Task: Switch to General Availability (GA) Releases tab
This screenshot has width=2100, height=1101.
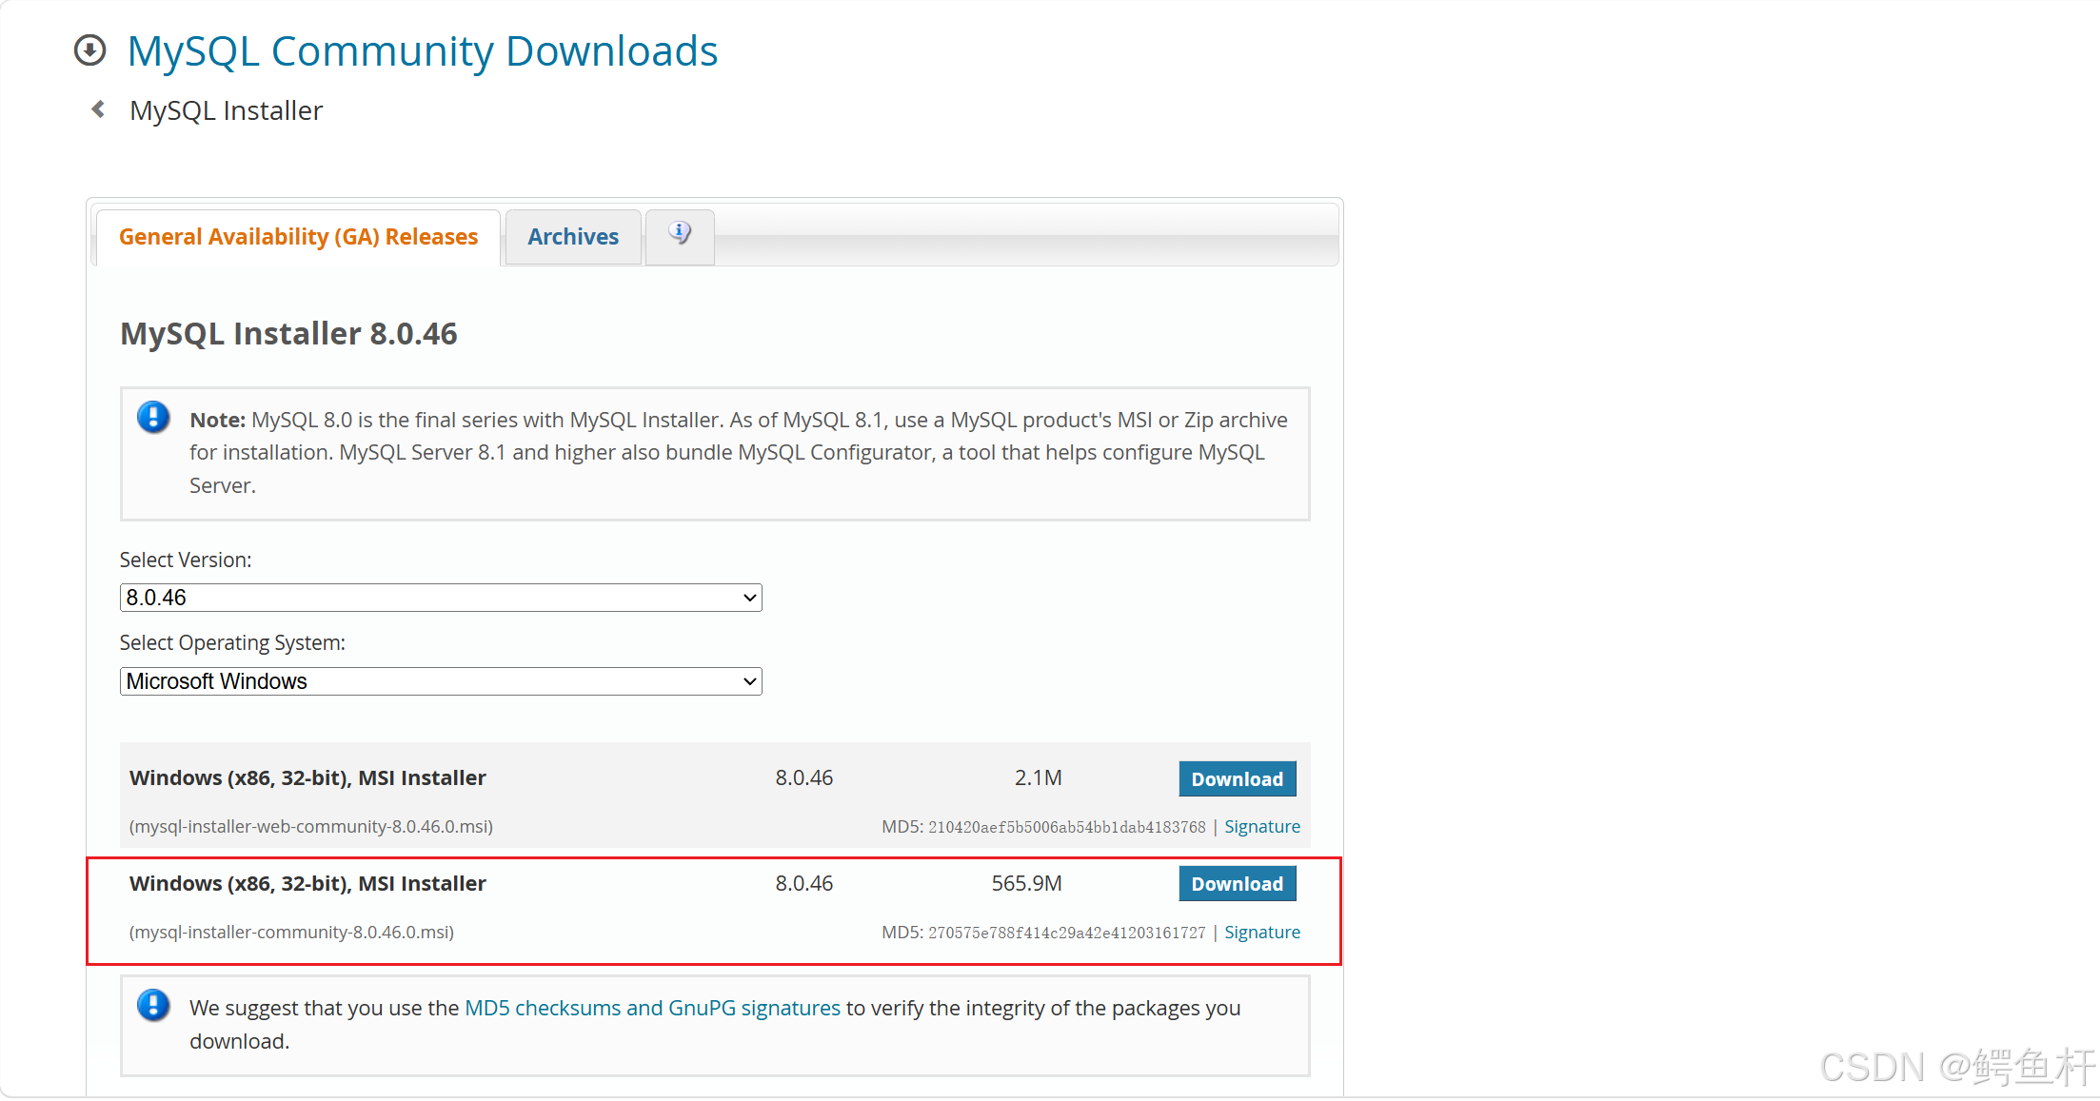Action: tap(298, 237)
